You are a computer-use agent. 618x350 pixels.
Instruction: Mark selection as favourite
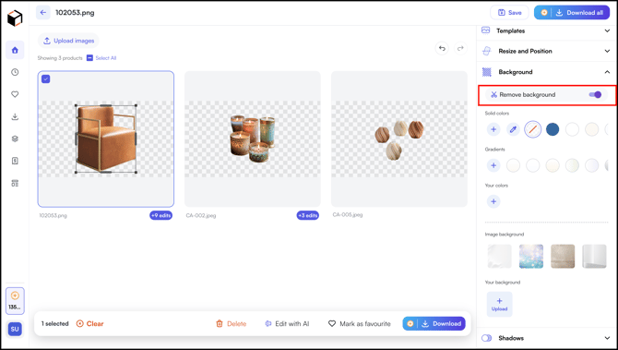click(360, 323)
